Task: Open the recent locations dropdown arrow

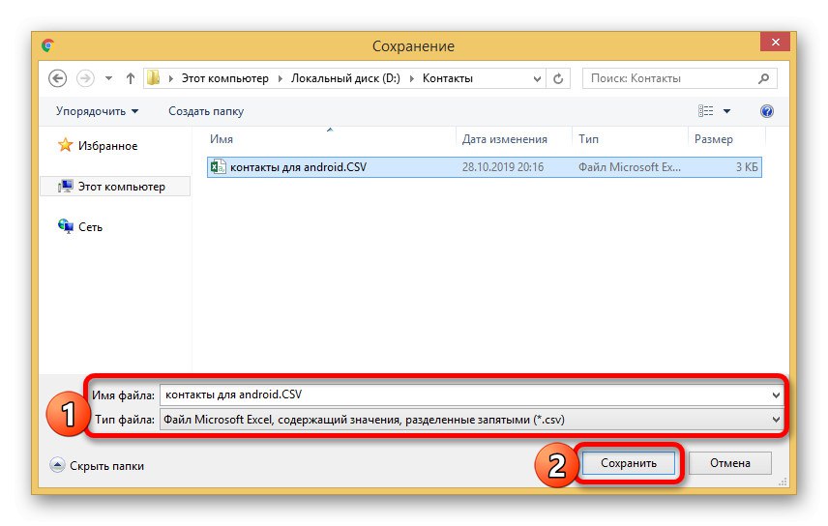Action: click(108, 78)
